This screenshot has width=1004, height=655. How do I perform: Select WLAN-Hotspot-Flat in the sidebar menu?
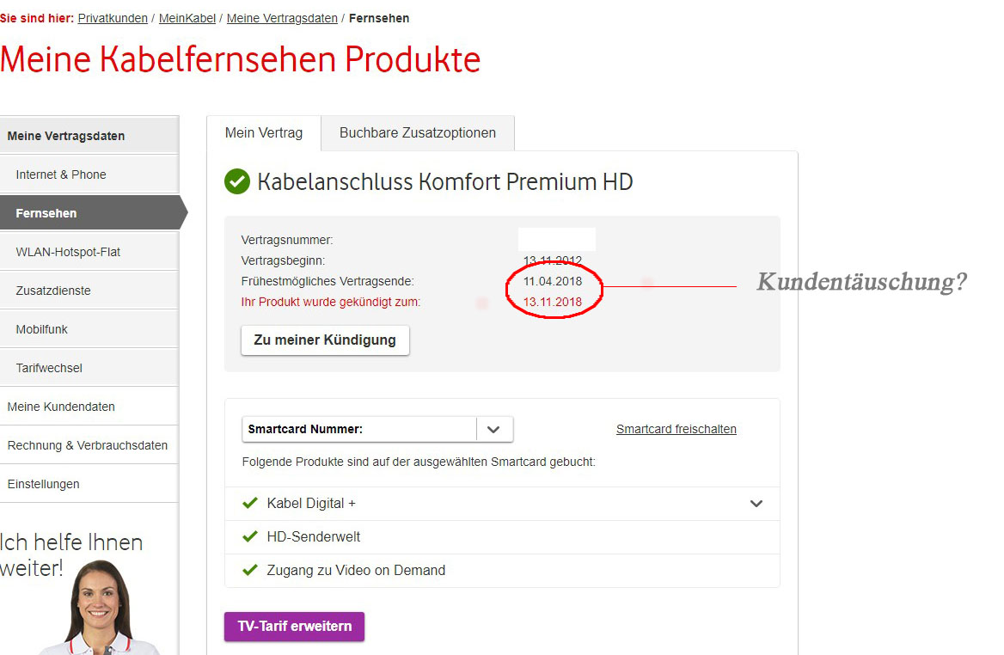point(68,252)
